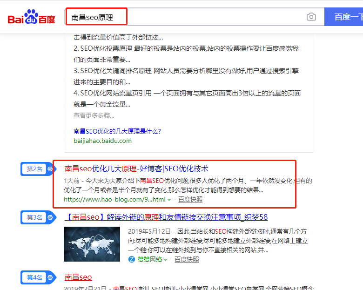This screenshot has height=290, width=363.
Task: Click the search box containing 南昌seo原理
Action: click(x=194, y=17)
